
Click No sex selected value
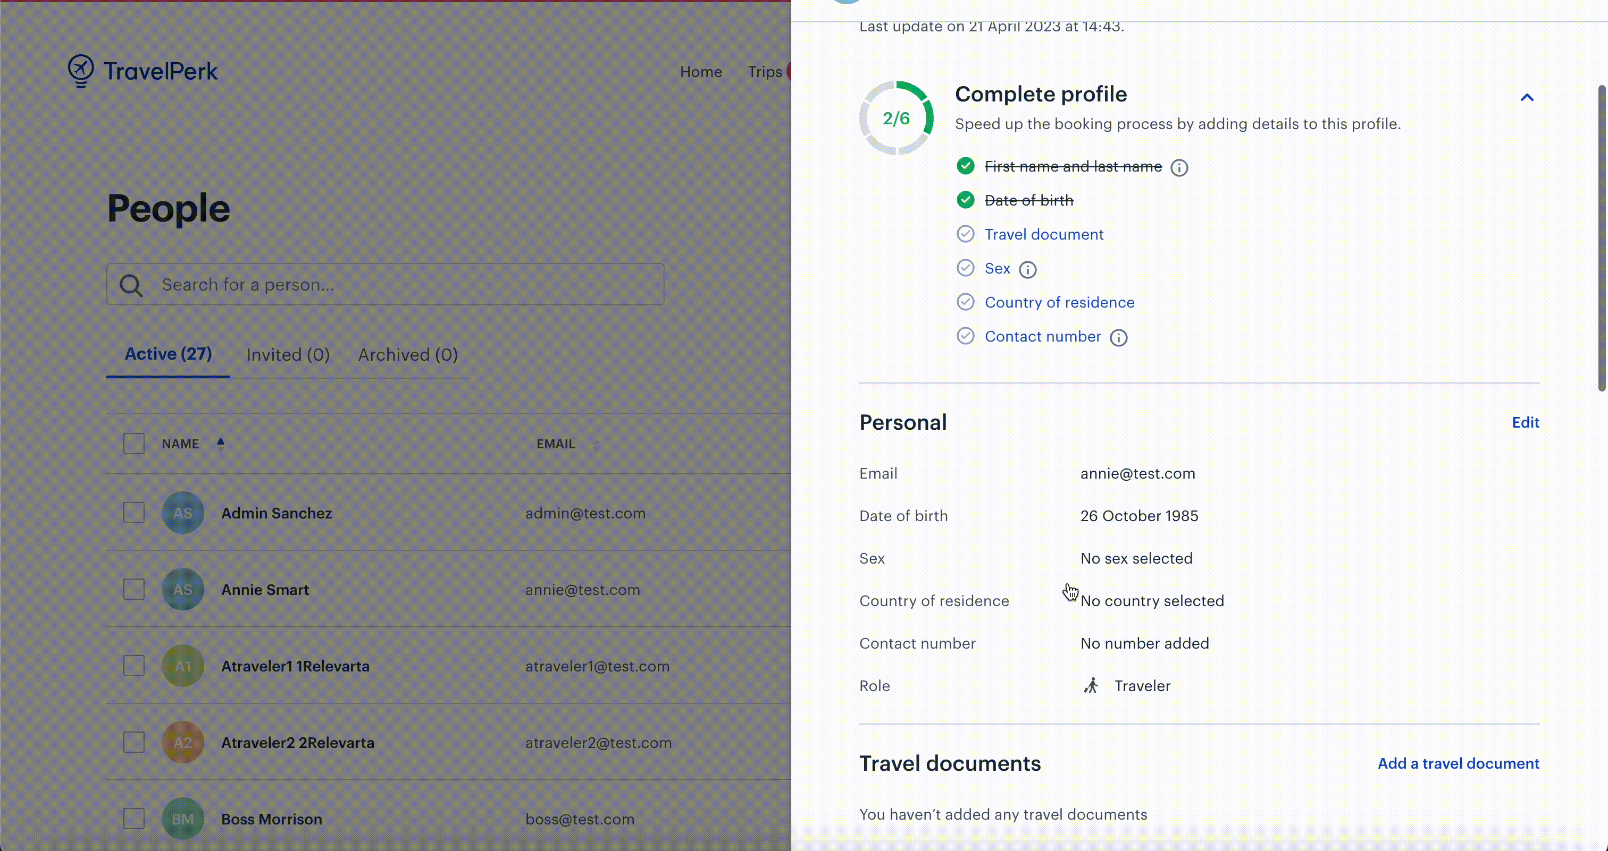pyautogui.click(x=1136, y=559)
